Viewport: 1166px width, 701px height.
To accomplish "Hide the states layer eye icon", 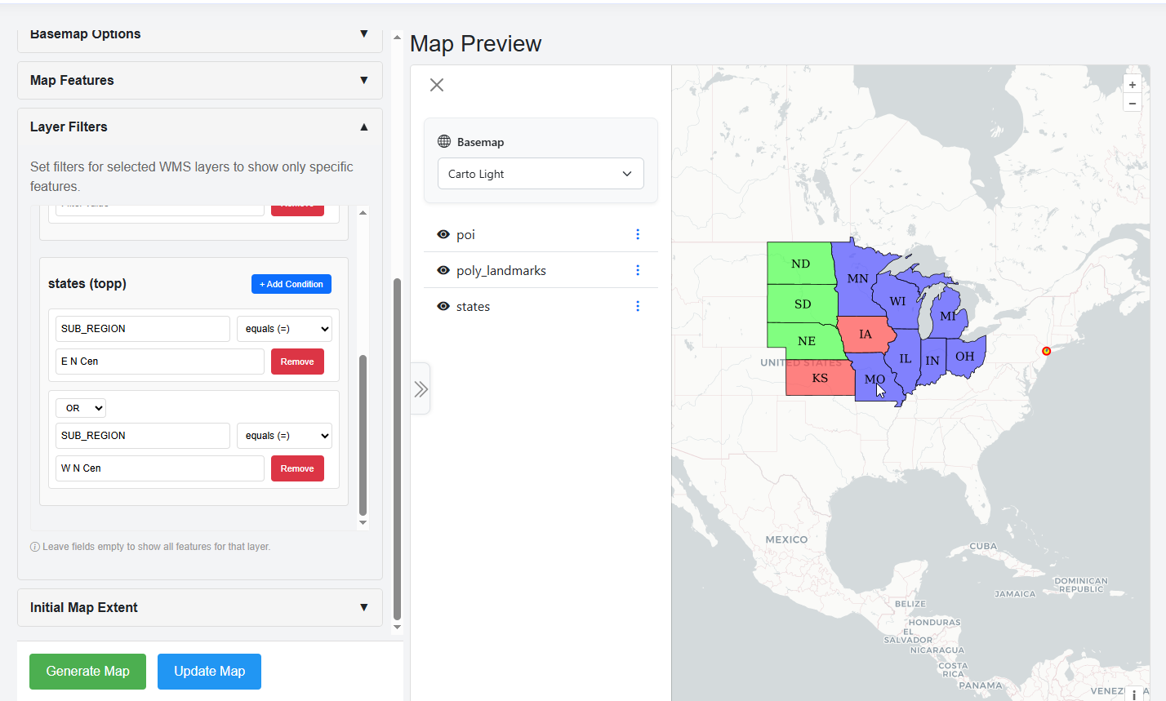I will (443, 306).
